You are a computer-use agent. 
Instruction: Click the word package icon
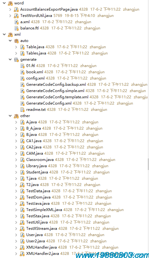coord(10,3)
